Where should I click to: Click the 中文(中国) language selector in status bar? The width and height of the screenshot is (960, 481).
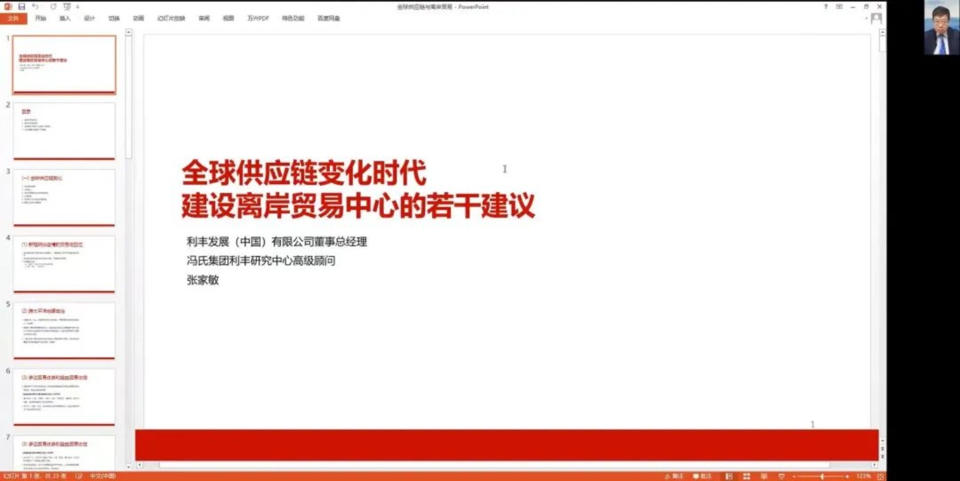pyautogui.click(x=103, y=476)
